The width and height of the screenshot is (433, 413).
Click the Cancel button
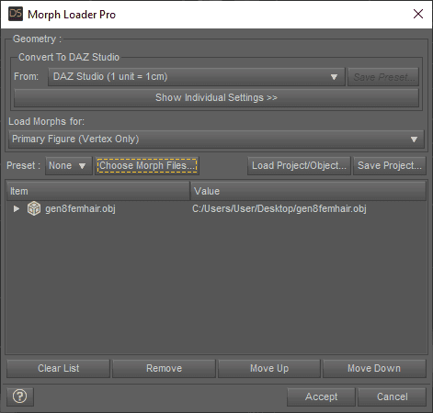click(392, 396)
